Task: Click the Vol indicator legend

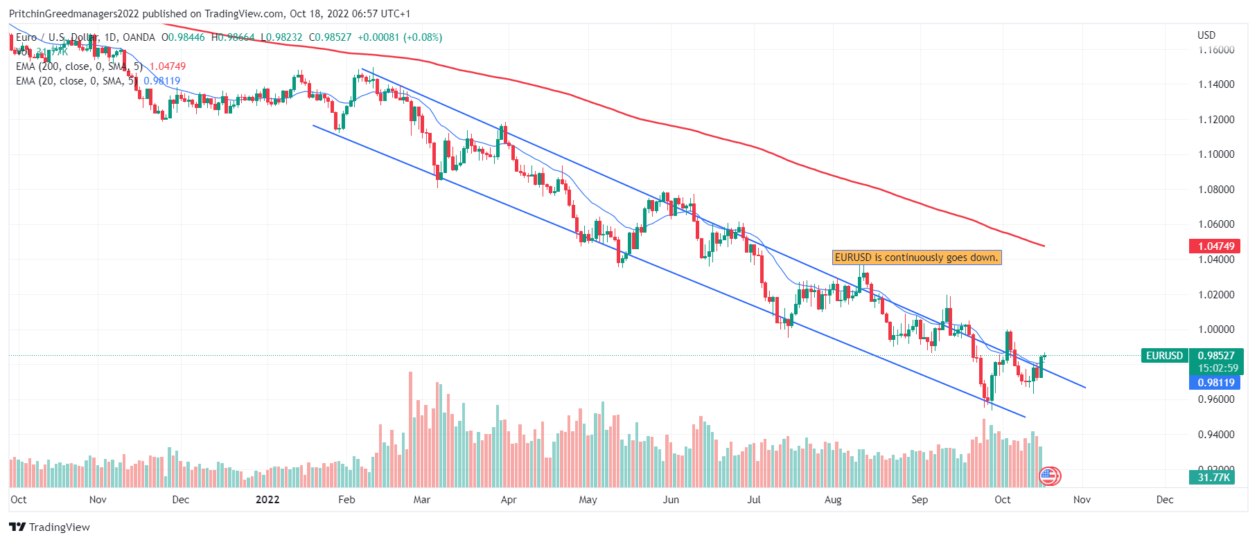Action: click(42, 52)
